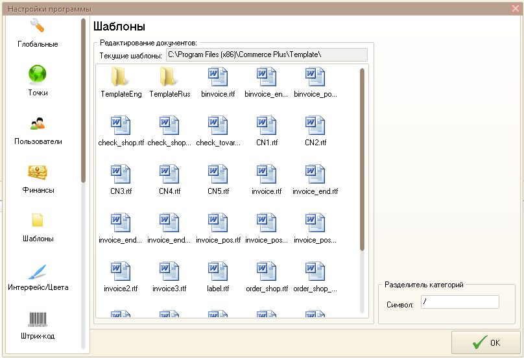This screenshot has width=524, height=358.
Task: Select the label.rtf template
Action: pyautogui.click(x=218, y=277)
